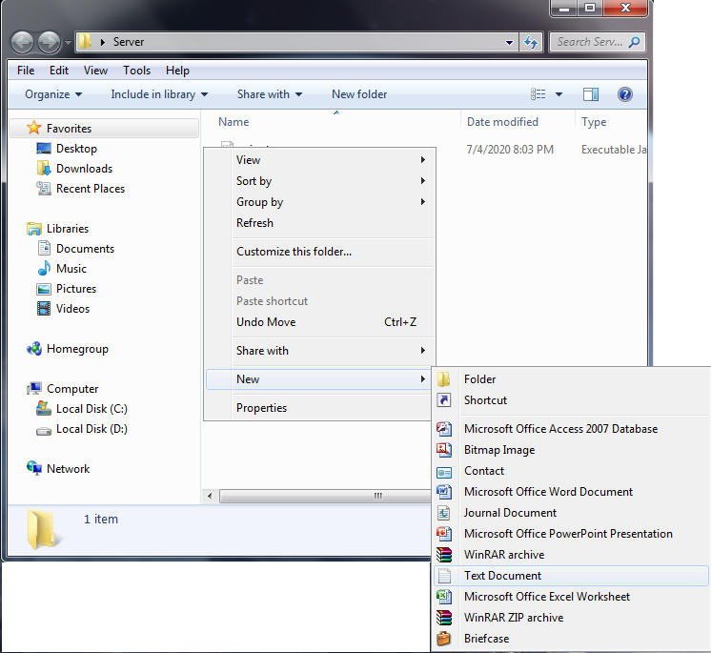The image size is (711, 653).
Task: Click the WinRAR archive books icon
Action: click(x=444, y=554)
